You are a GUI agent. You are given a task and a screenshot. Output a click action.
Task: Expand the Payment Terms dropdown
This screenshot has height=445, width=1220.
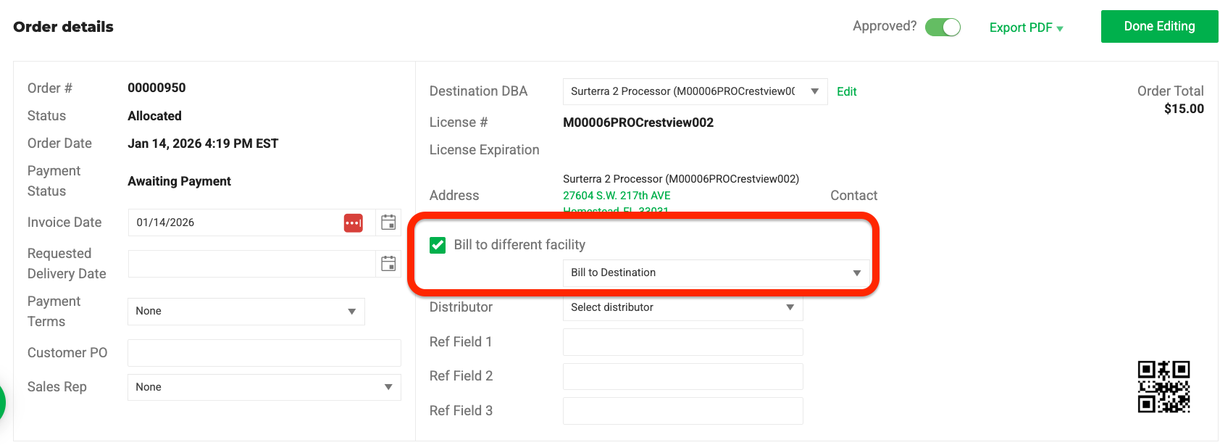[x=246, y=311]
